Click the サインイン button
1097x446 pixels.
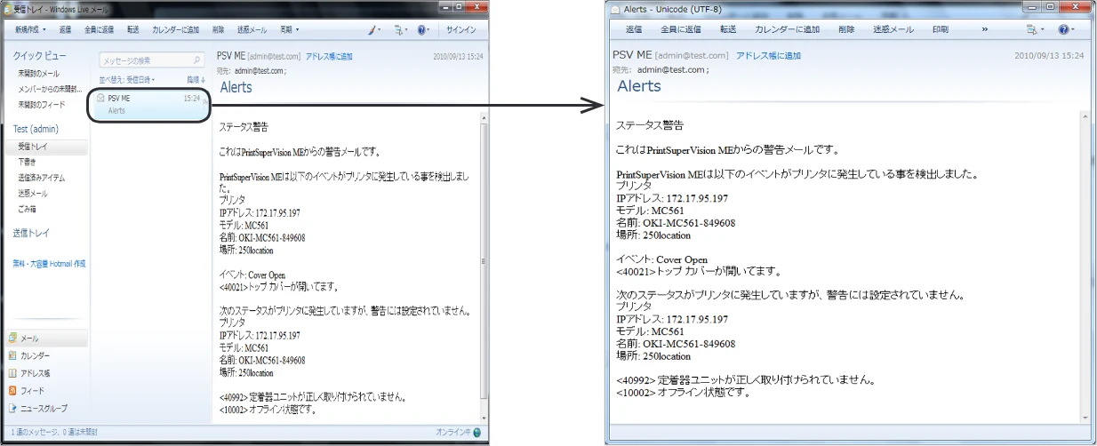[461, 29]
